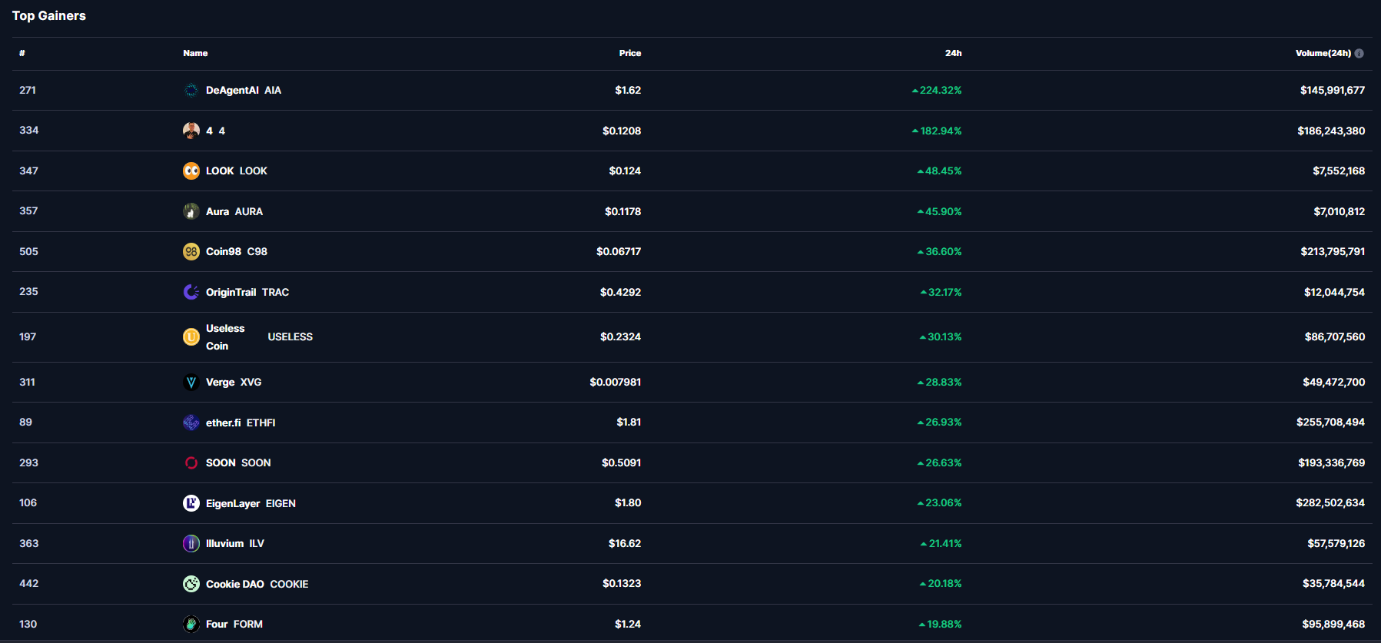
Task: Open the Useless Coin name link
Action: pos(224,337)
